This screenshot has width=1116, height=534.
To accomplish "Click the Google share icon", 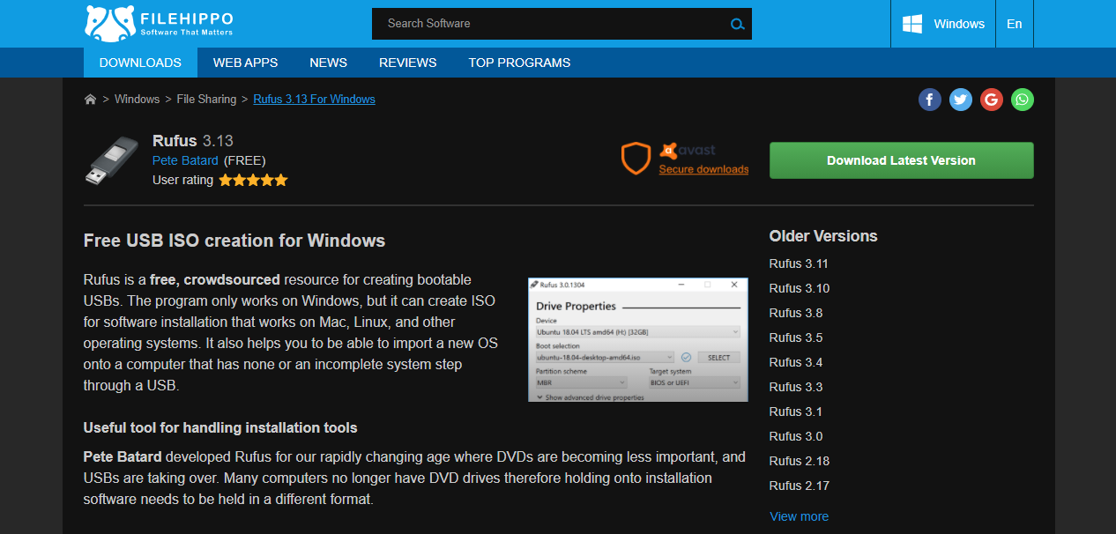I will (x=991, y=100).
